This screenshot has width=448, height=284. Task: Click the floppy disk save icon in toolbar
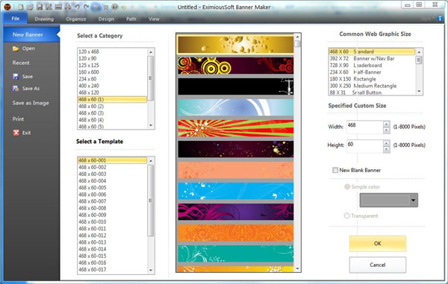pos(40,7)
